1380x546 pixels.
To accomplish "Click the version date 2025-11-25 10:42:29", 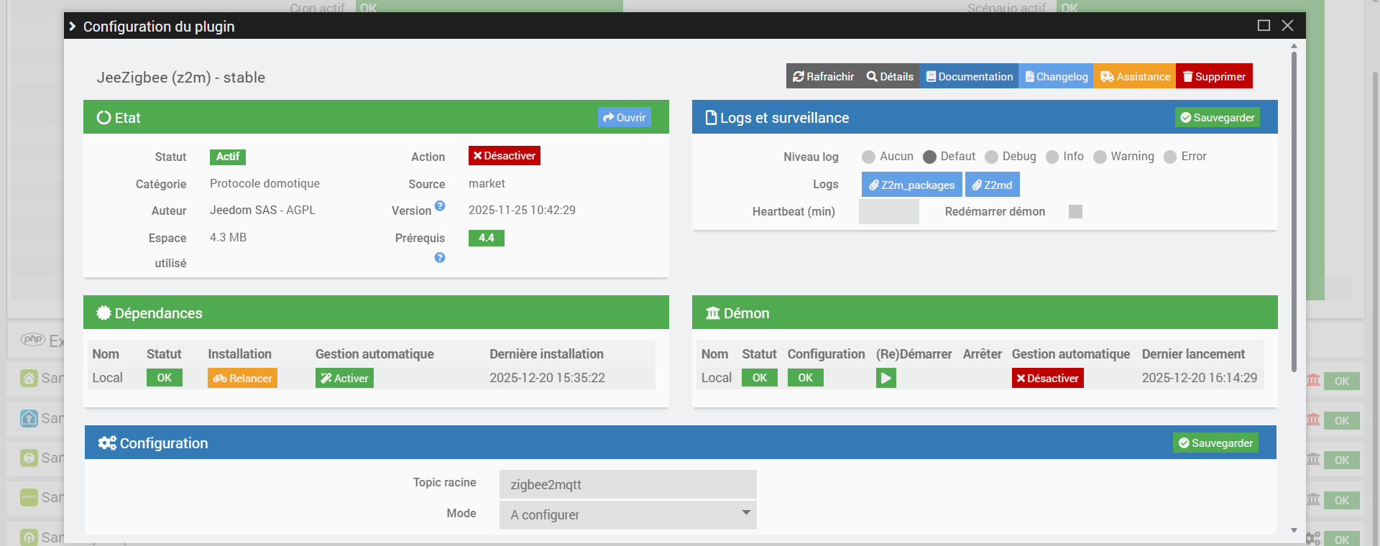I will pos(522,210).
